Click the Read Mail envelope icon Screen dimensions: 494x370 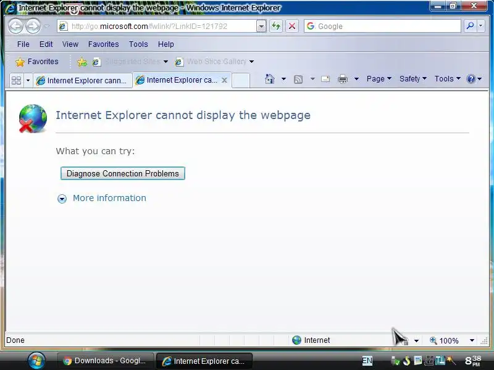325,79
